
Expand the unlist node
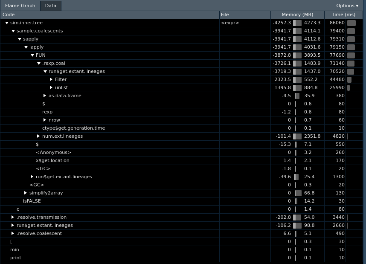pos(51,87)
